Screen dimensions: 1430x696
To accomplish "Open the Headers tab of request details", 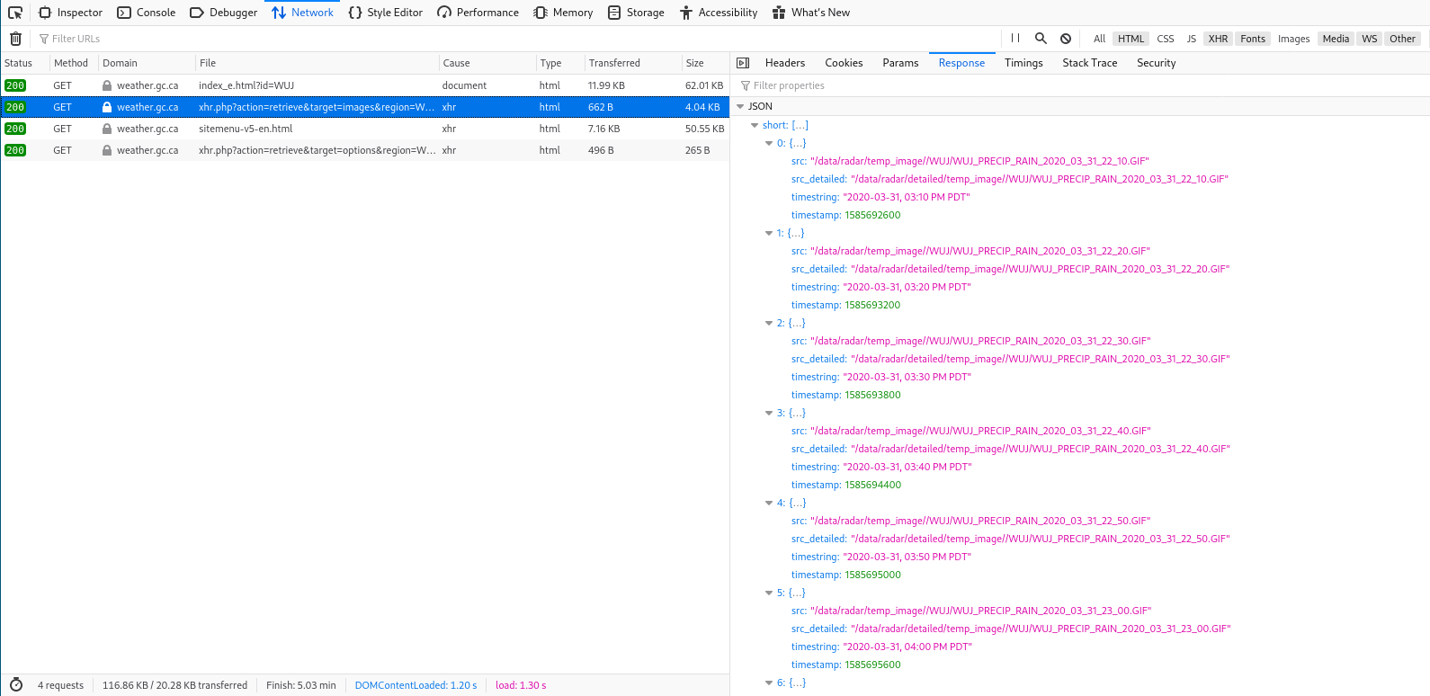I will 784,63.
